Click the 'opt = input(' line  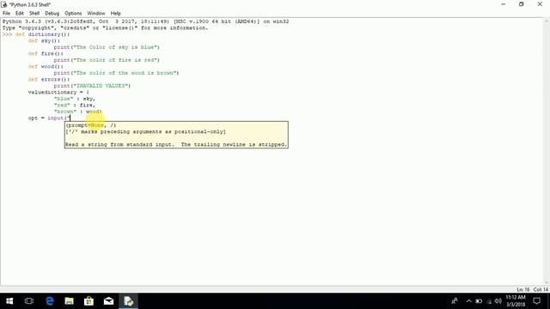click(50, 118)
